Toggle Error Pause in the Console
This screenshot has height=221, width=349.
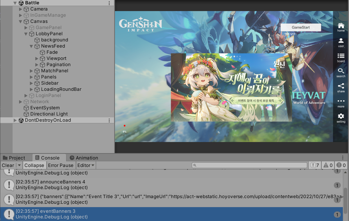click(x=61, y=165)
